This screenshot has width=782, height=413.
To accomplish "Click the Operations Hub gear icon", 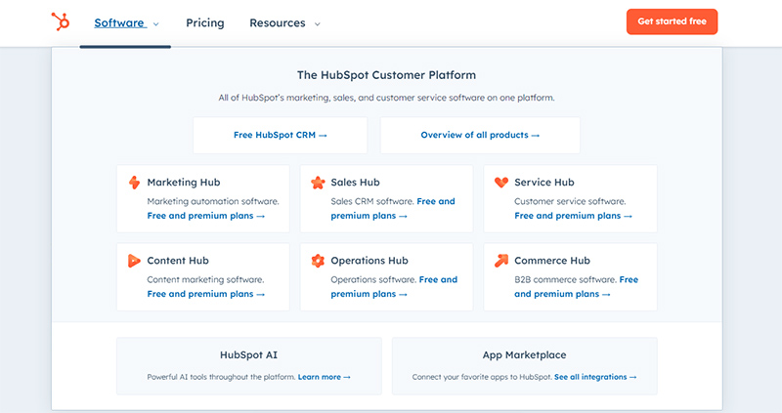I will 318,261.
